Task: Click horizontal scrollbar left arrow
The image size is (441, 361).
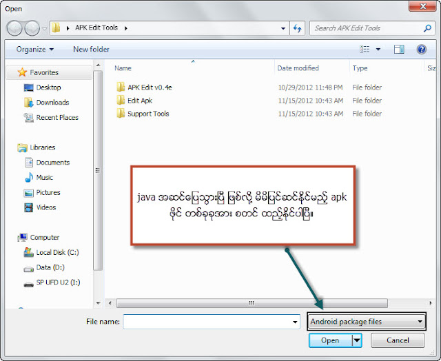Action: [110, 303]
